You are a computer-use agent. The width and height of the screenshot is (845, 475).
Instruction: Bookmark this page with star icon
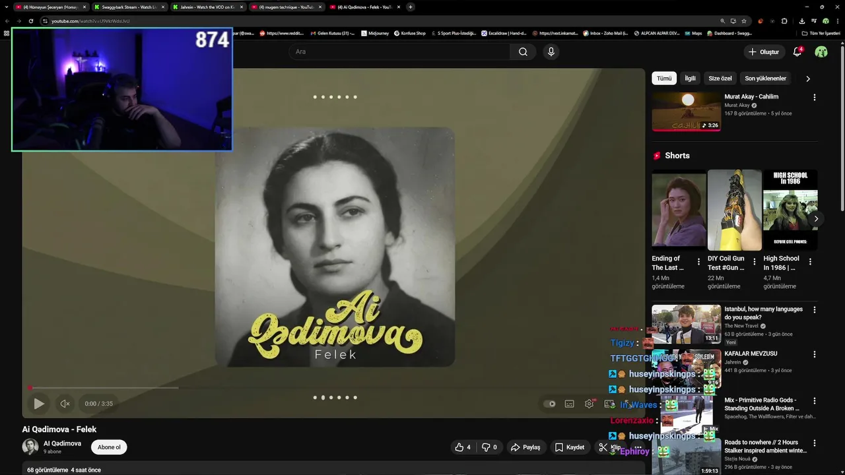click(744, 20)
